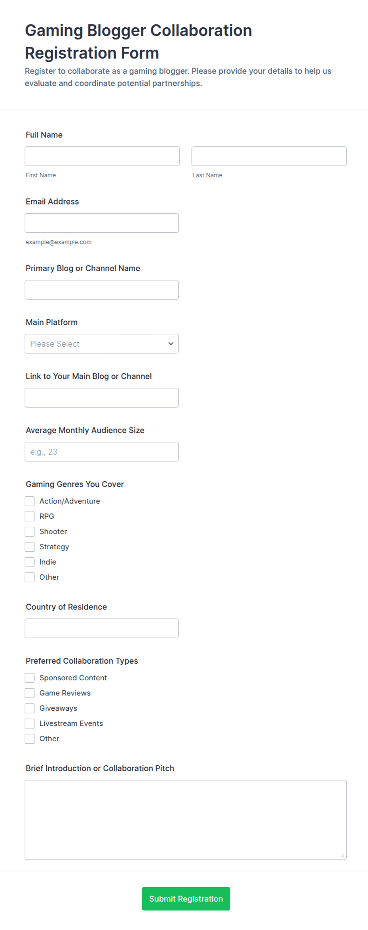The height and width of the screenshot is (930, 368).
Task: Enable the Strategy genre option
Action: (x=30, y=547)
